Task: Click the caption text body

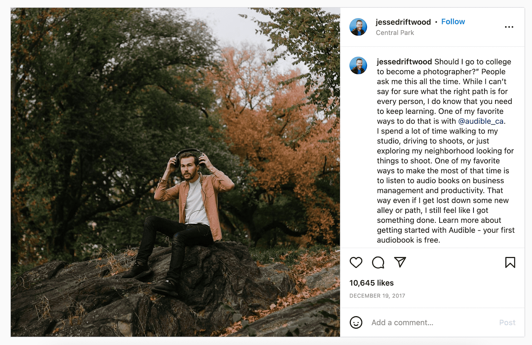Action: click(x=446, y=151)
